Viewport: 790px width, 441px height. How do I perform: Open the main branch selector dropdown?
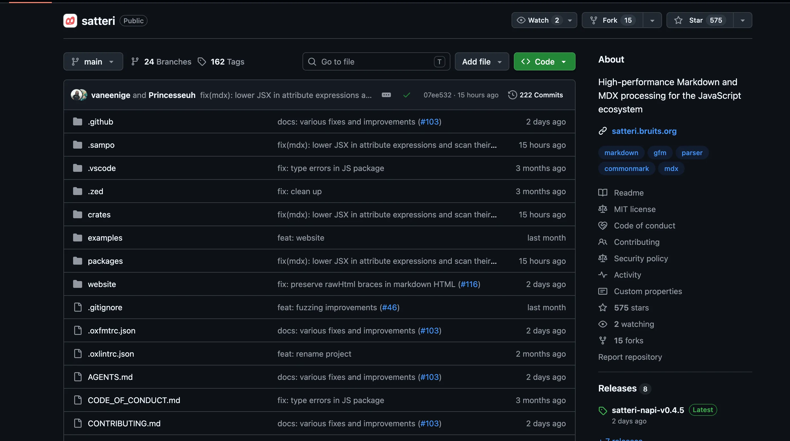[x=93, y=62]
